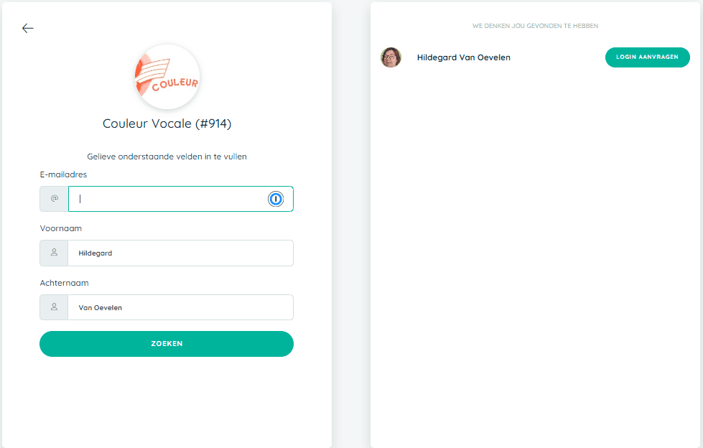703x448 pixels.
Task: Request access with the LOGIN AANVRAGEN button
Action: pyautogui.click(x=648, y=57)
